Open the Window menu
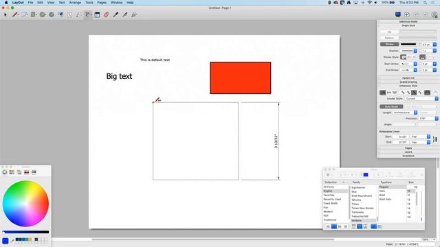Image resolution: width=440 pixels, height=247 pixels. 116,3
